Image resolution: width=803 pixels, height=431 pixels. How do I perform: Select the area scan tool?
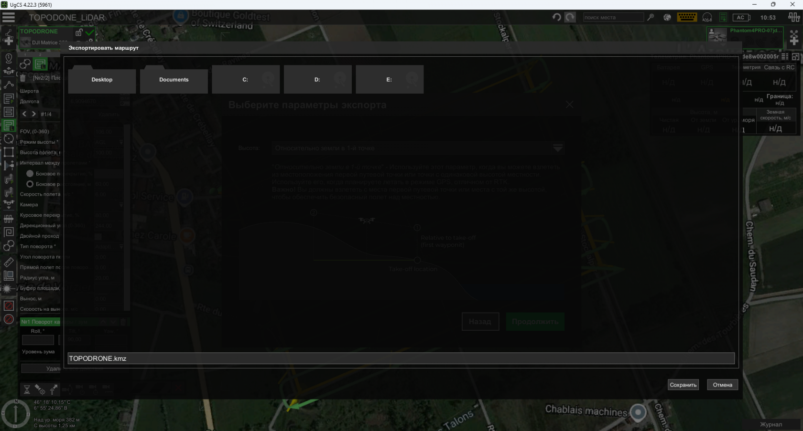[9, 112]
